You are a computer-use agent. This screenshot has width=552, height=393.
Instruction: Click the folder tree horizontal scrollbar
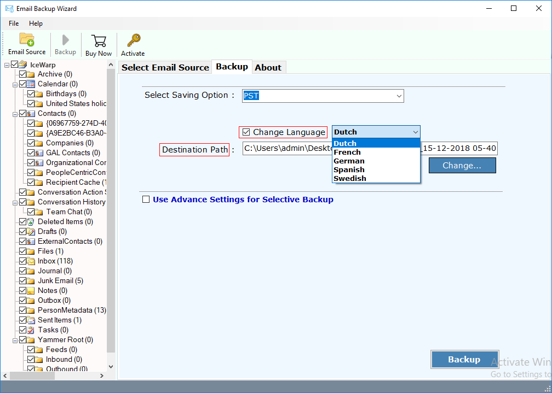coord(32,376)
